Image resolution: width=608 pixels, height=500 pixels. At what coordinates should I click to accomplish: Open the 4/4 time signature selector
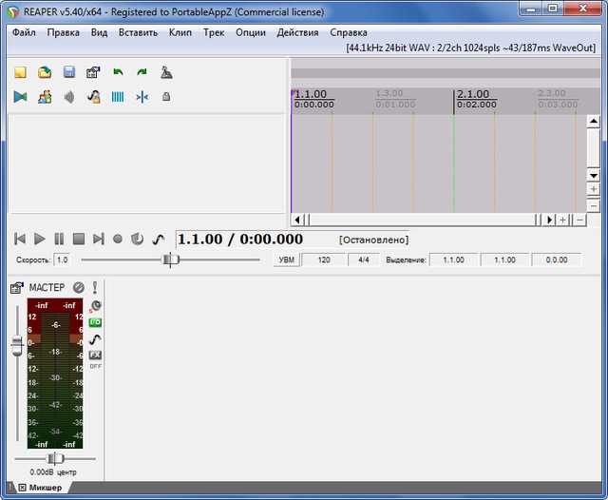[362, 260]
